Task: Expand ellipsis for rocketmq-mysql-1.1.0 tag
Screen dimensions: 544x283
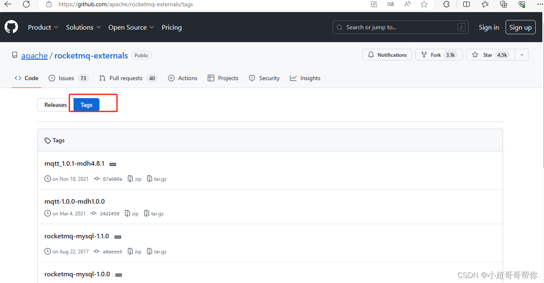Action: point(118,237)
